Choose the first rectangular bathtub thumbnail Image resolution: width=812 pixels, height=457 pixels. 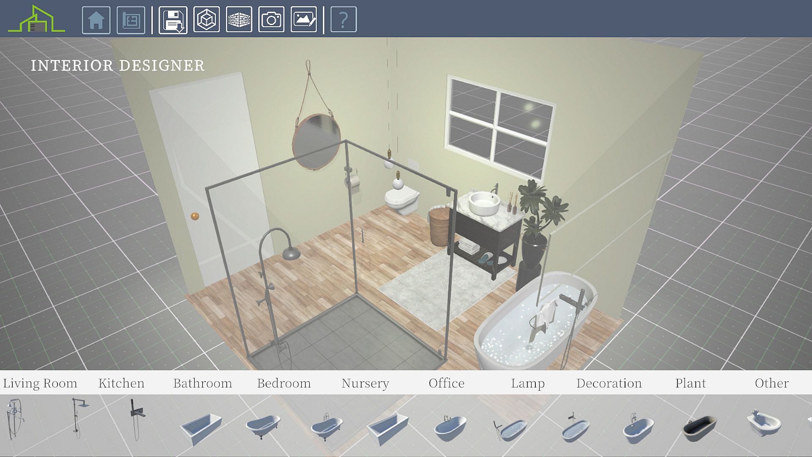tap(201, 427)
